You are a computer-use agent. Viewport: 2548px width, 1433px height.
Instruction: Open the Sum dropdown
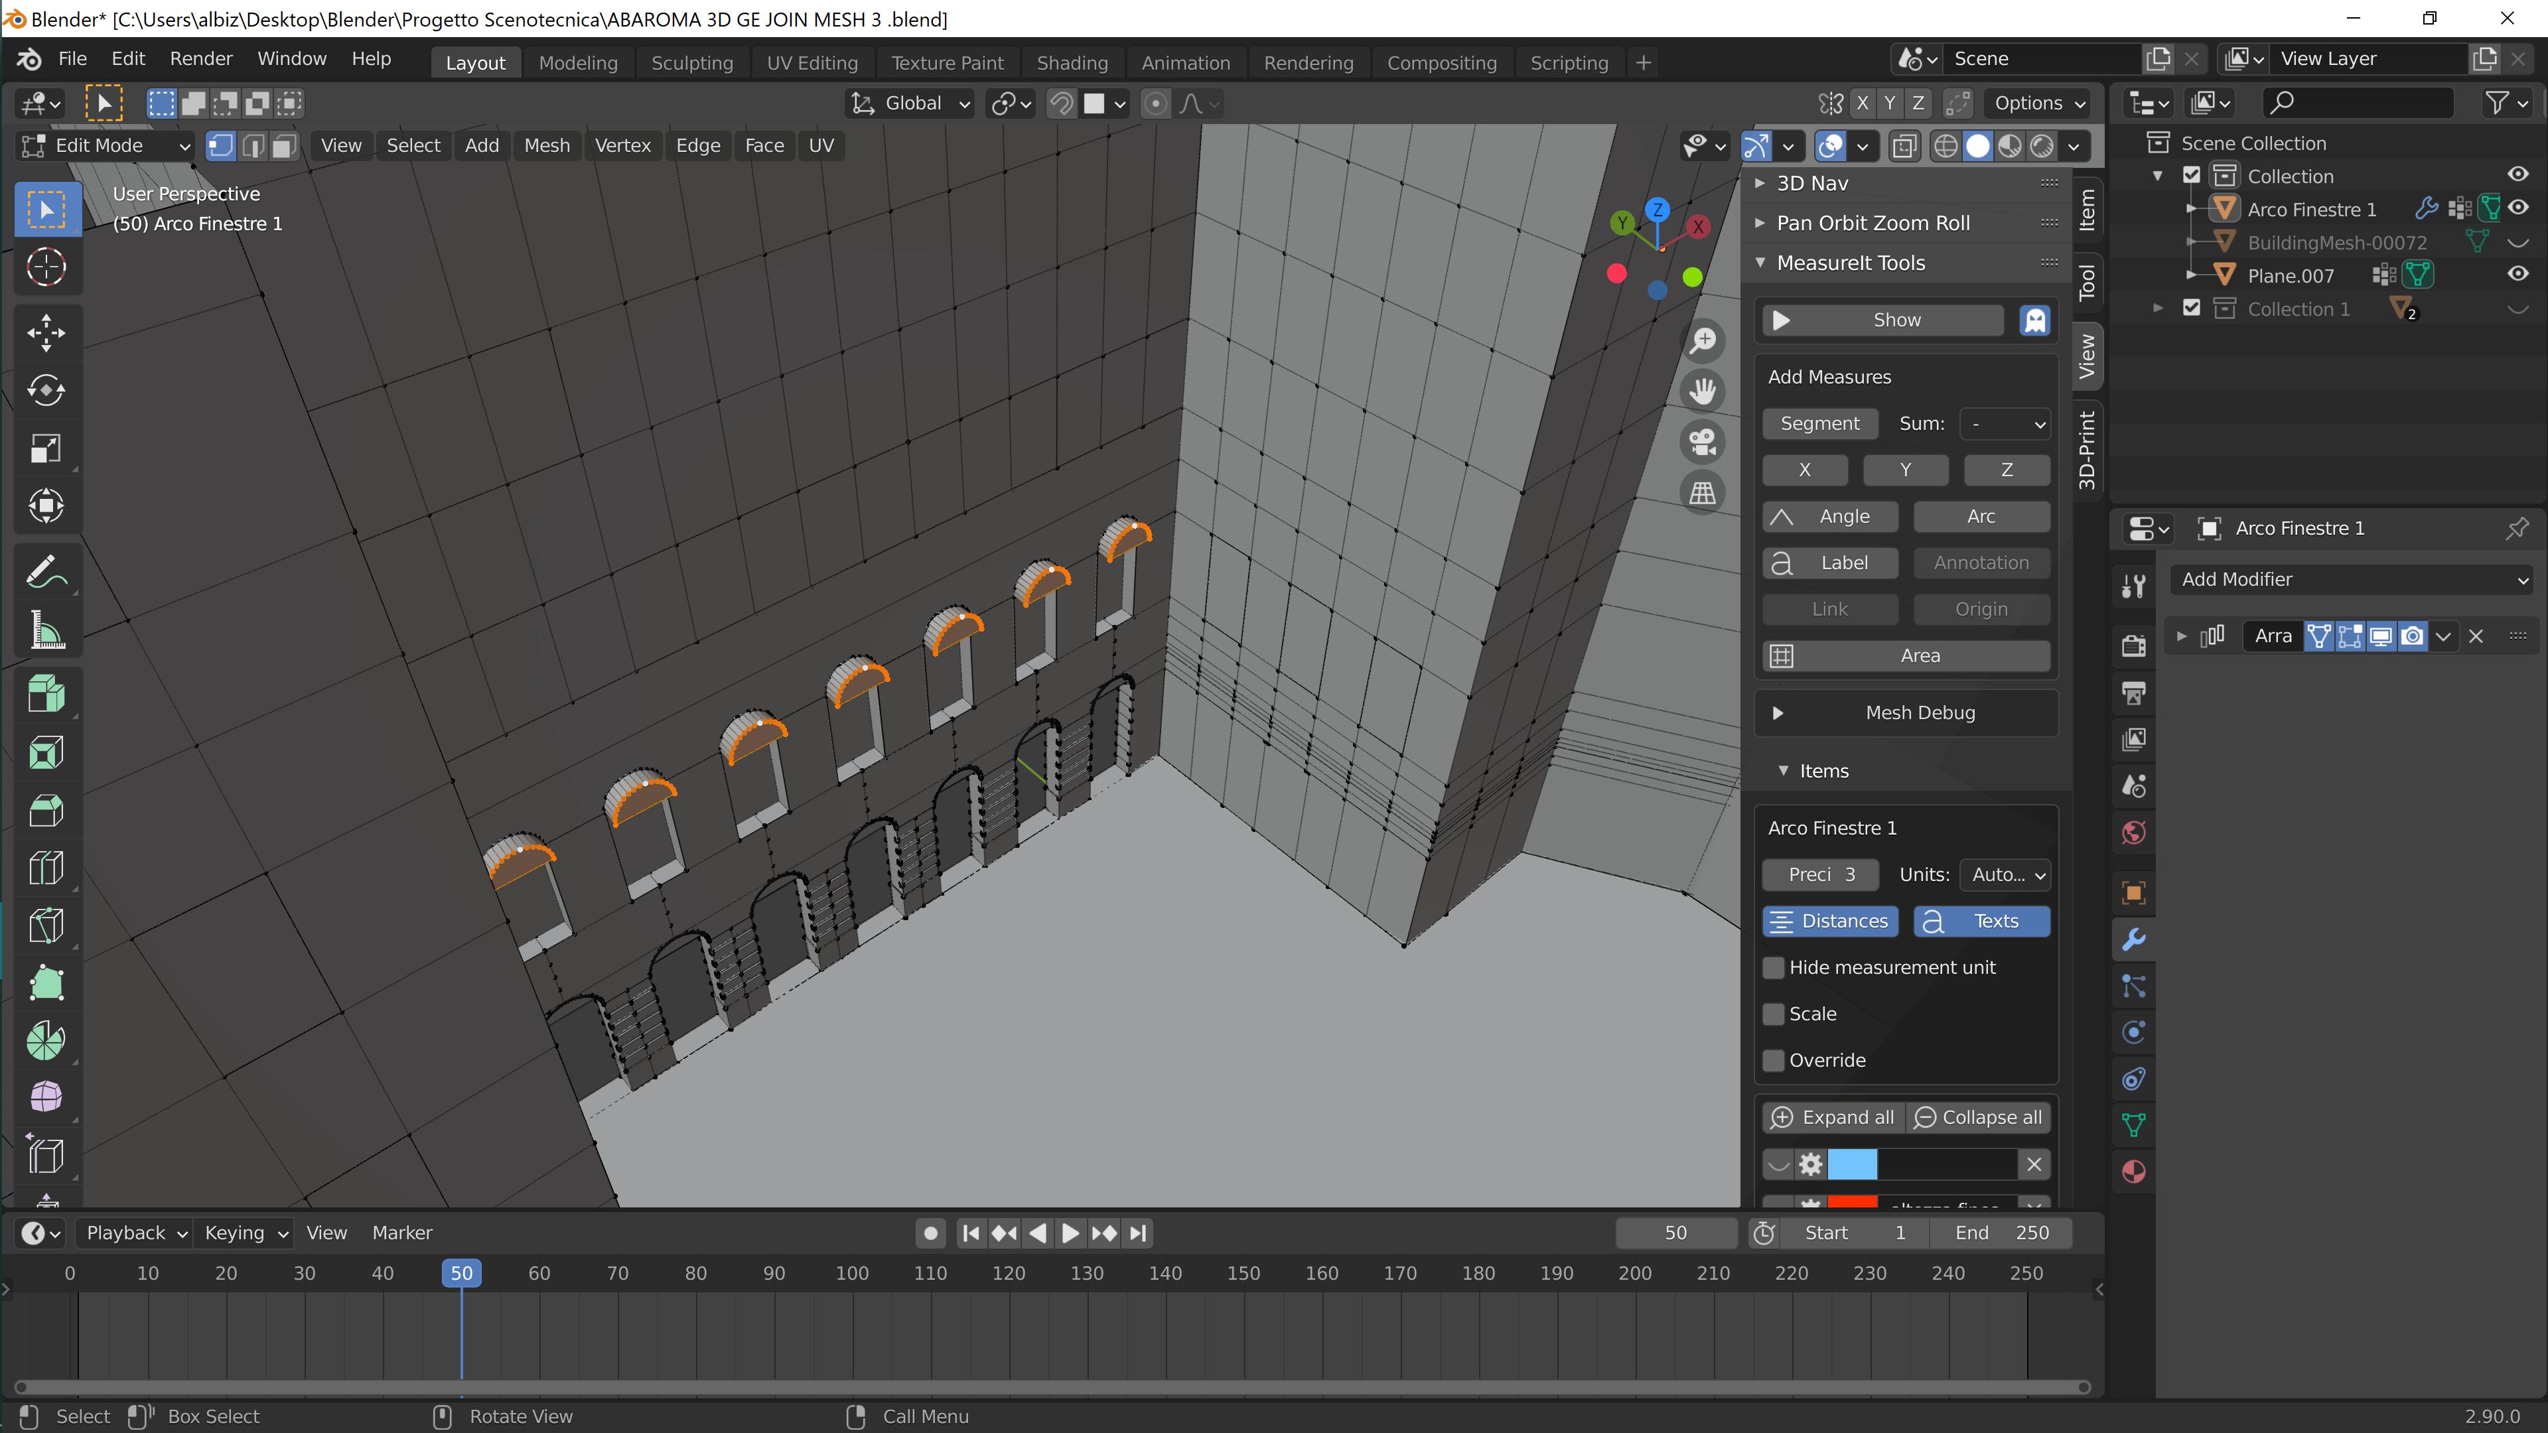pos(2005,423)
